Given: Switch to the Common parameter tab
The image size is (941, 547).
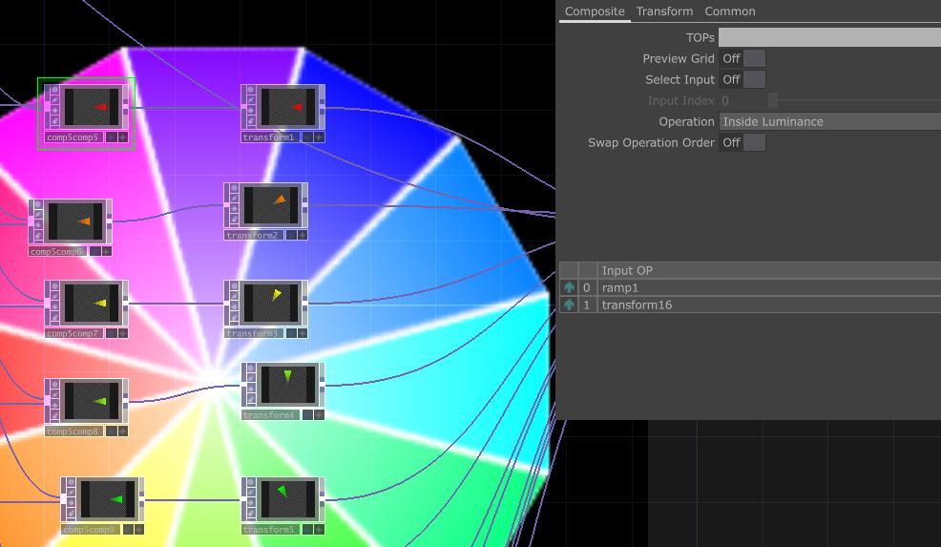Looking at the screenshot, I should pos(730,11).
